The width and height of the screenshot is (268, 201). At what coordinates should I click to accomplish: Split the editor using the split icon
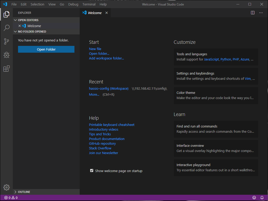click(x=253, y=13)
